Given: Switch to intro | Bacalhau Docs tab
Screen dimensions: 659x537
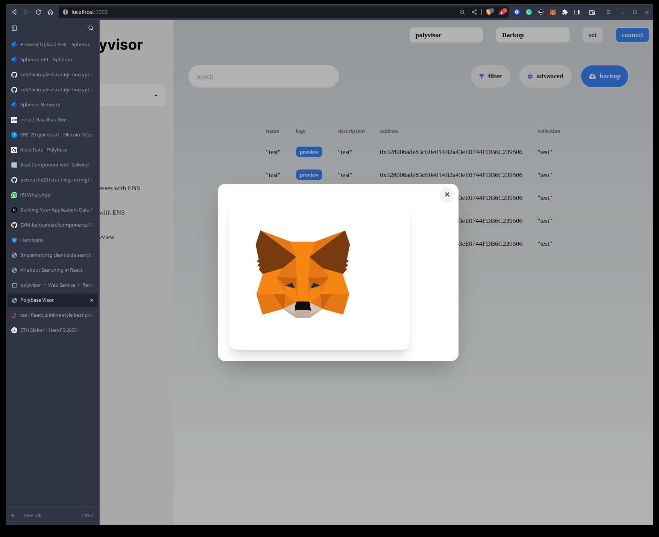Looking at the screenshot, I should (53, 120).
